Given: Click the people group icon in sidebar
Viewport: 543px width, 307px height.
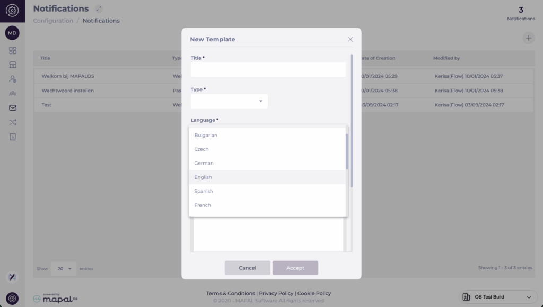Looking at the screenshot, I should click(x=13, y=94).
